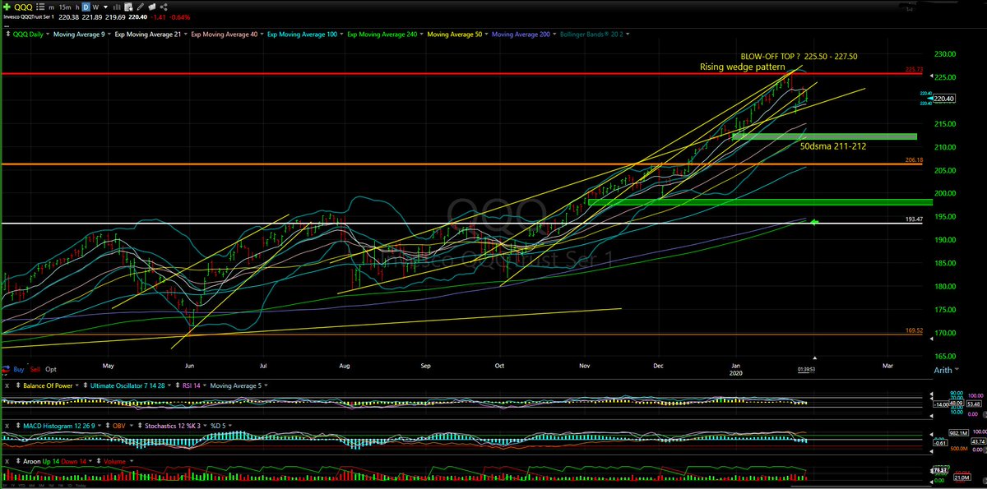The height and width of the screenshot is (489, 987).
Task: Switch to the 15m timeframe
Action: (65, 7)
